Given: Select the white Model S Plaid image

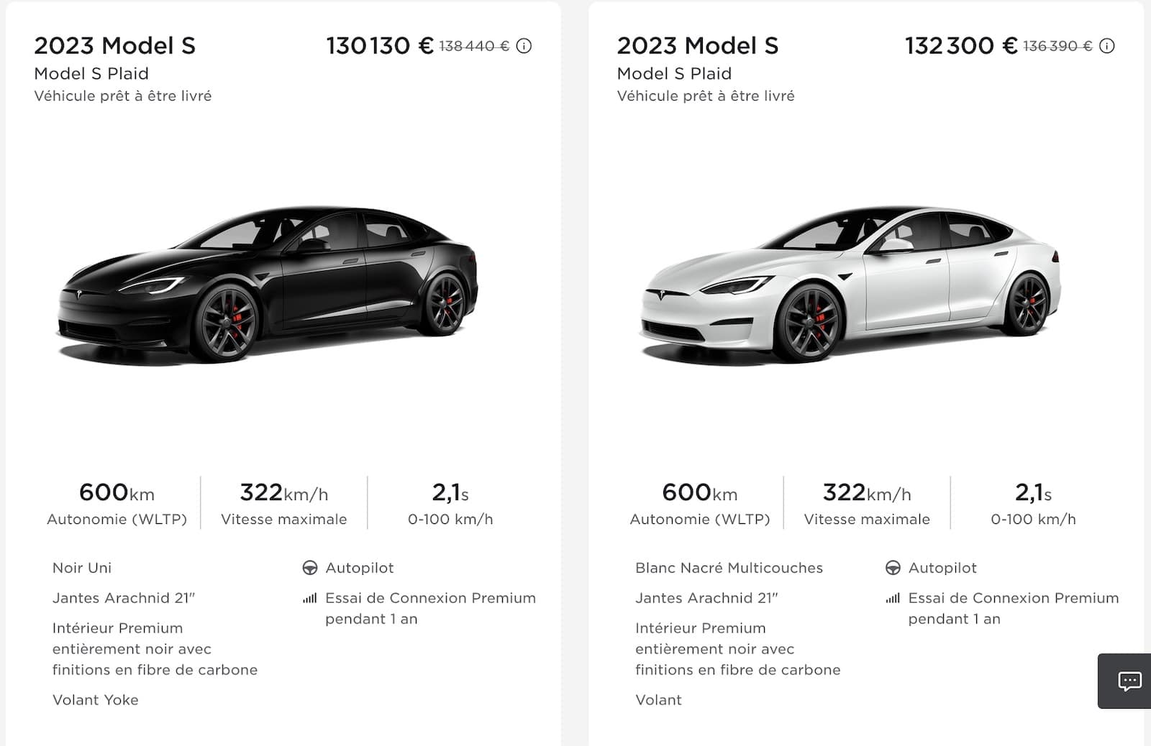Looking at the screenshot, I should point(850,285).
